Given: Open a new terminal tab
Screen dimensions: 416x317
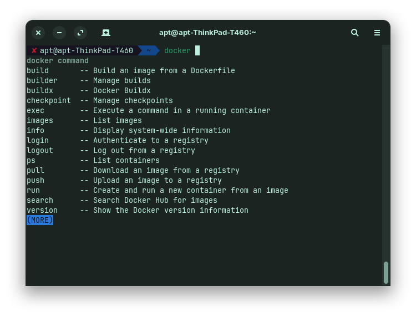Looking at the screenshot, I should click(106, 33).
